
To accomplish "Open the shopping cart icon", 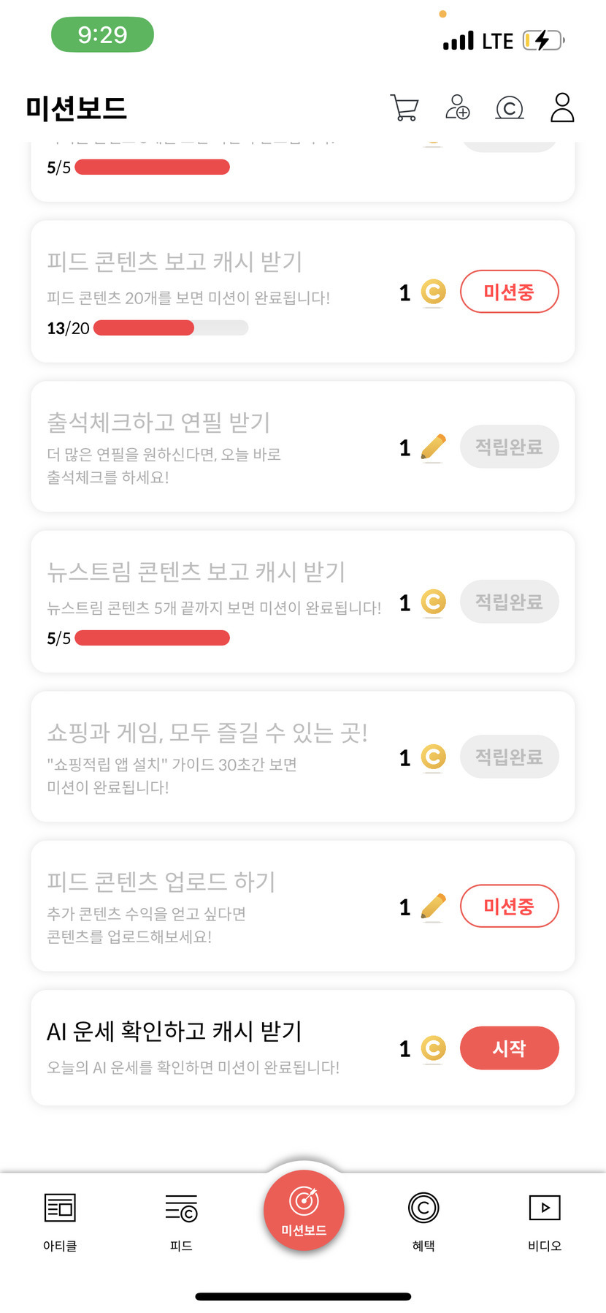I will [404, 107].
